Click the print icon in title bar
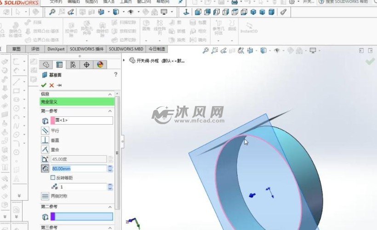Screen dimensions: 377x230 [234, 2]
